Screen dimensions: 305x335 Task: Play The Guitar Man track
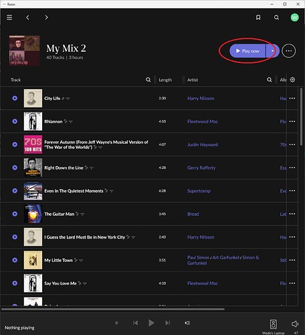pos(15,214)
